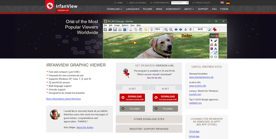The image size is (276, 139).
Task: Click the Cut scissors icon in banner toolbar
Action: [130, 29]
